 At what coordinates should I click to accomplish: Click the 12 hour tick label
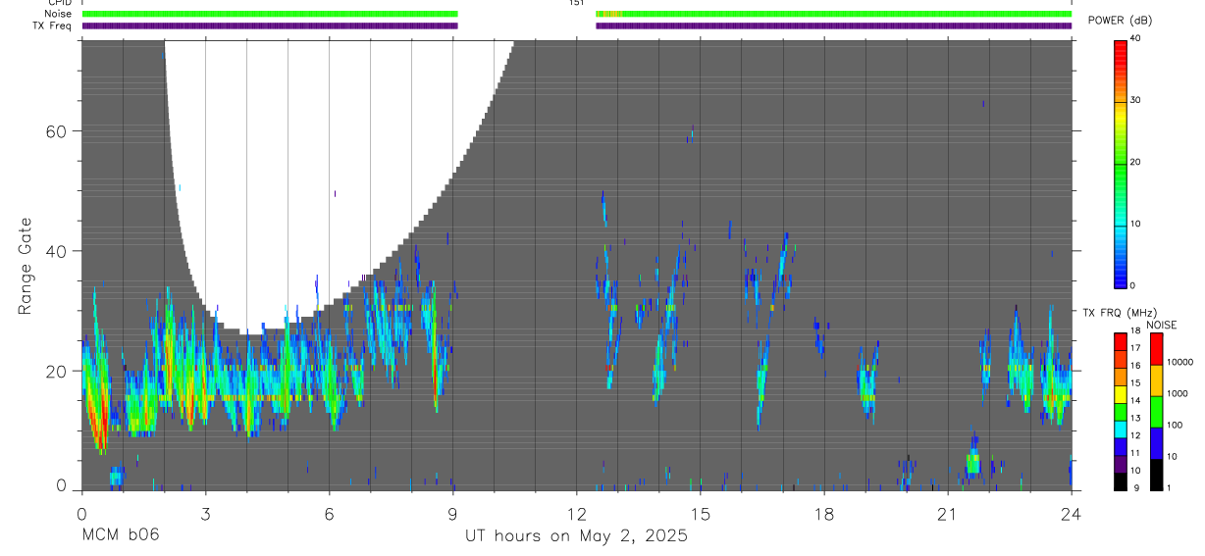tap(576, 514)
